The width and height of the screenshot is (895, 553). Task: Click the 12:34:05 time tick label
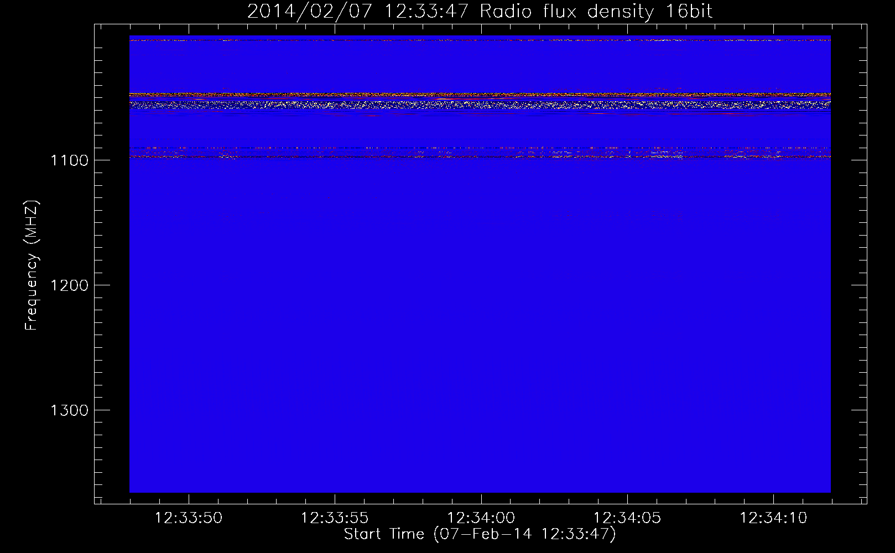[x=627, y=518]
